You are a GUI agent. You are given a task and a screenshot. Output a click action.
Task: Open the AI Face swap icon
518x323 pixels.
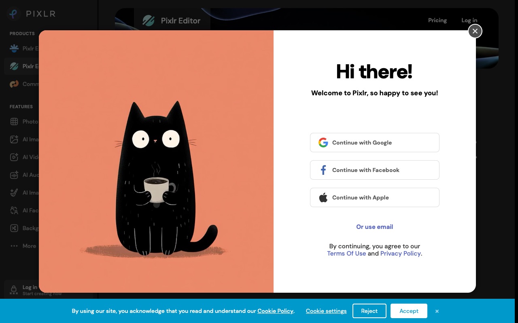pyautogui.click(x=14, y=210)
